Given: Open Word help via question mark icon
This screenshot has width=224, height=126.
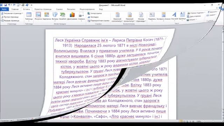Looking at the screenshot, I should [x=223, y=9].
